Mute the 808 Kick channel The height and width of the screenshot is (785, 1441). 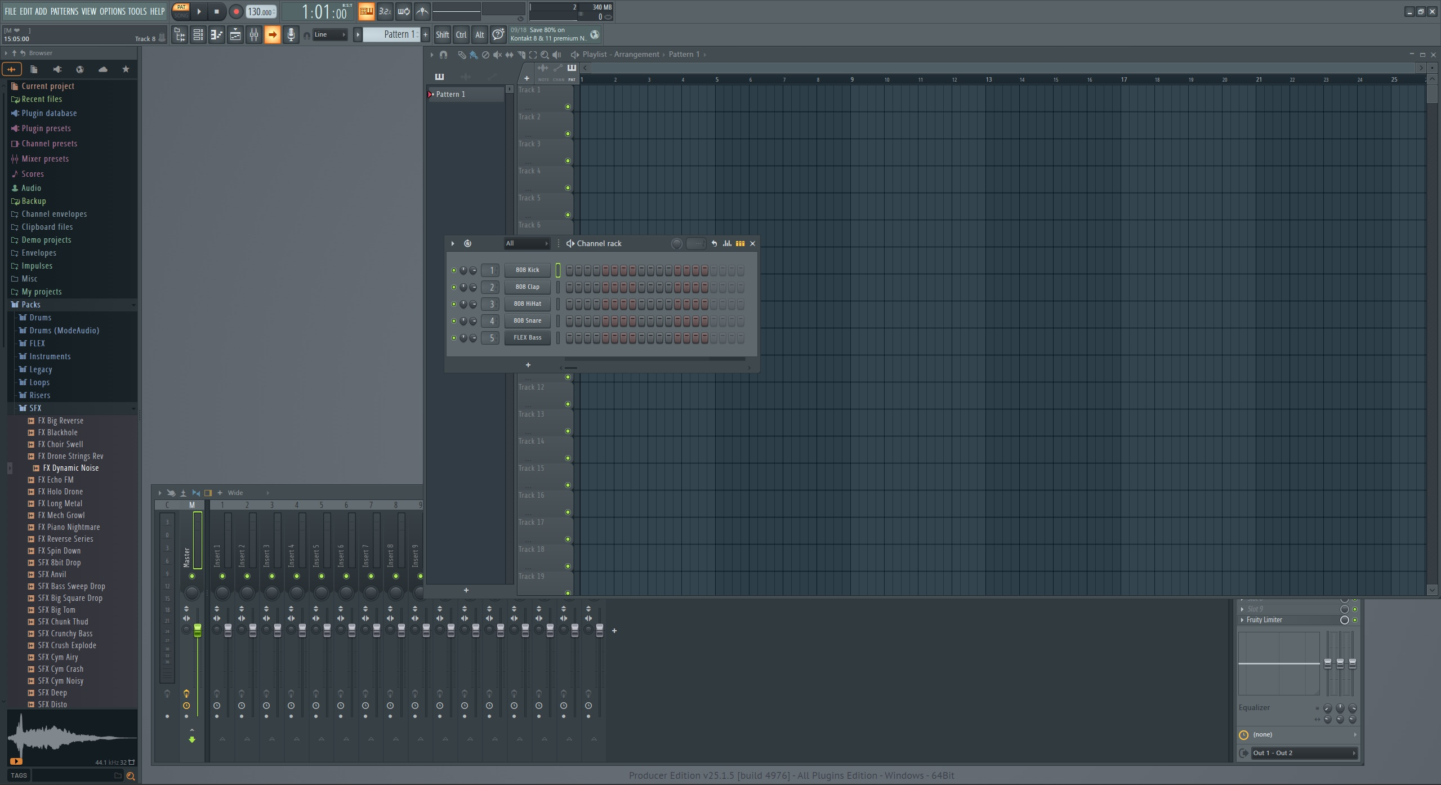[x=454, y=270]
